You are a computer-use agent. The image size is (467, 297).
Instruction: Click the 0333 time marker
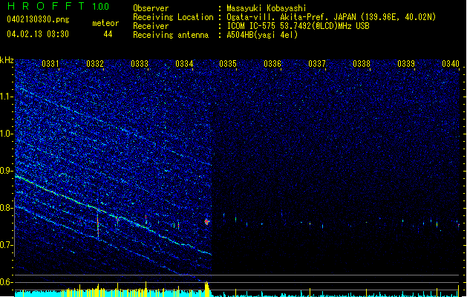click(x=140, y=64)
